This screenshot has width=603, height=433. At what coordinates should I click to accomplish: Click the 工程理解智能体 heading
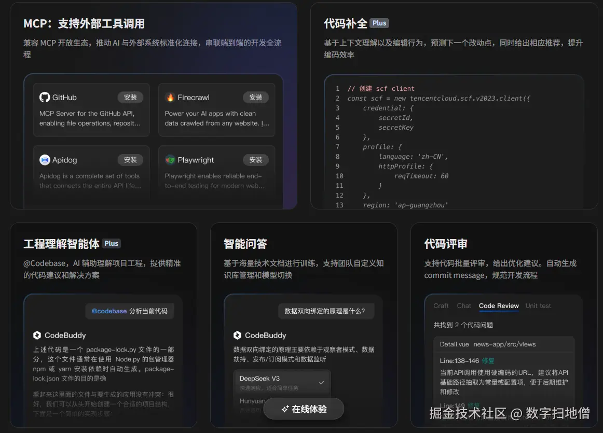click(62, 244)
